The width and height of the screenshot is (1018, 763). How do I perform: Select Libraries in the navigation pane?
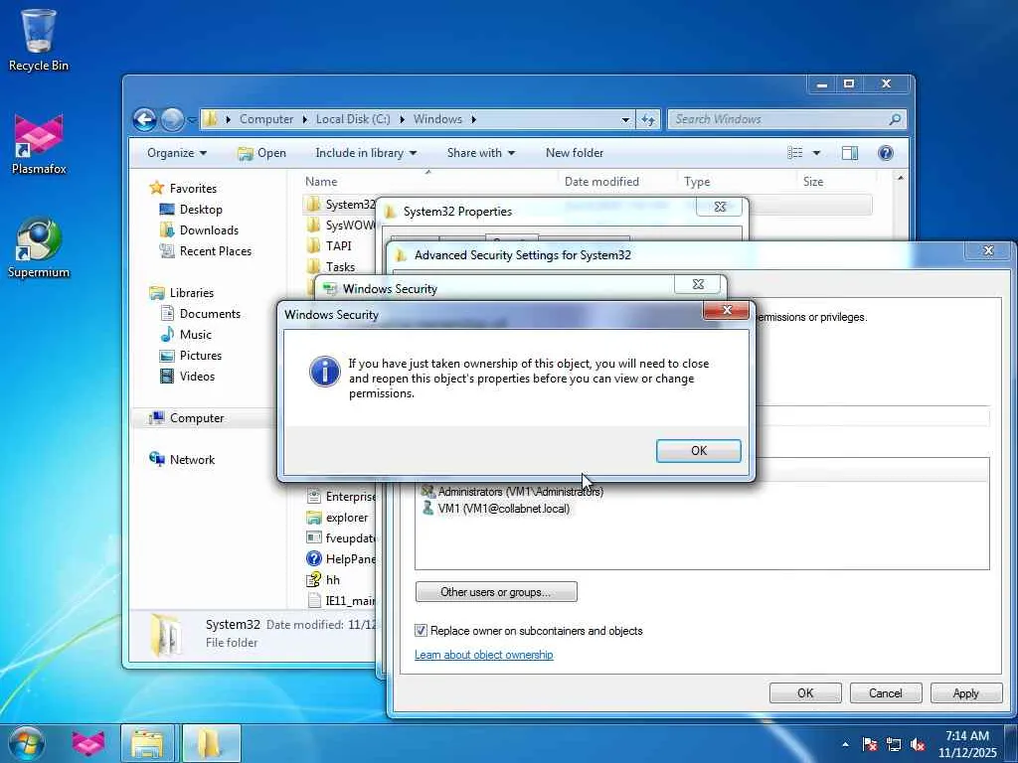(x=192, y=293)
